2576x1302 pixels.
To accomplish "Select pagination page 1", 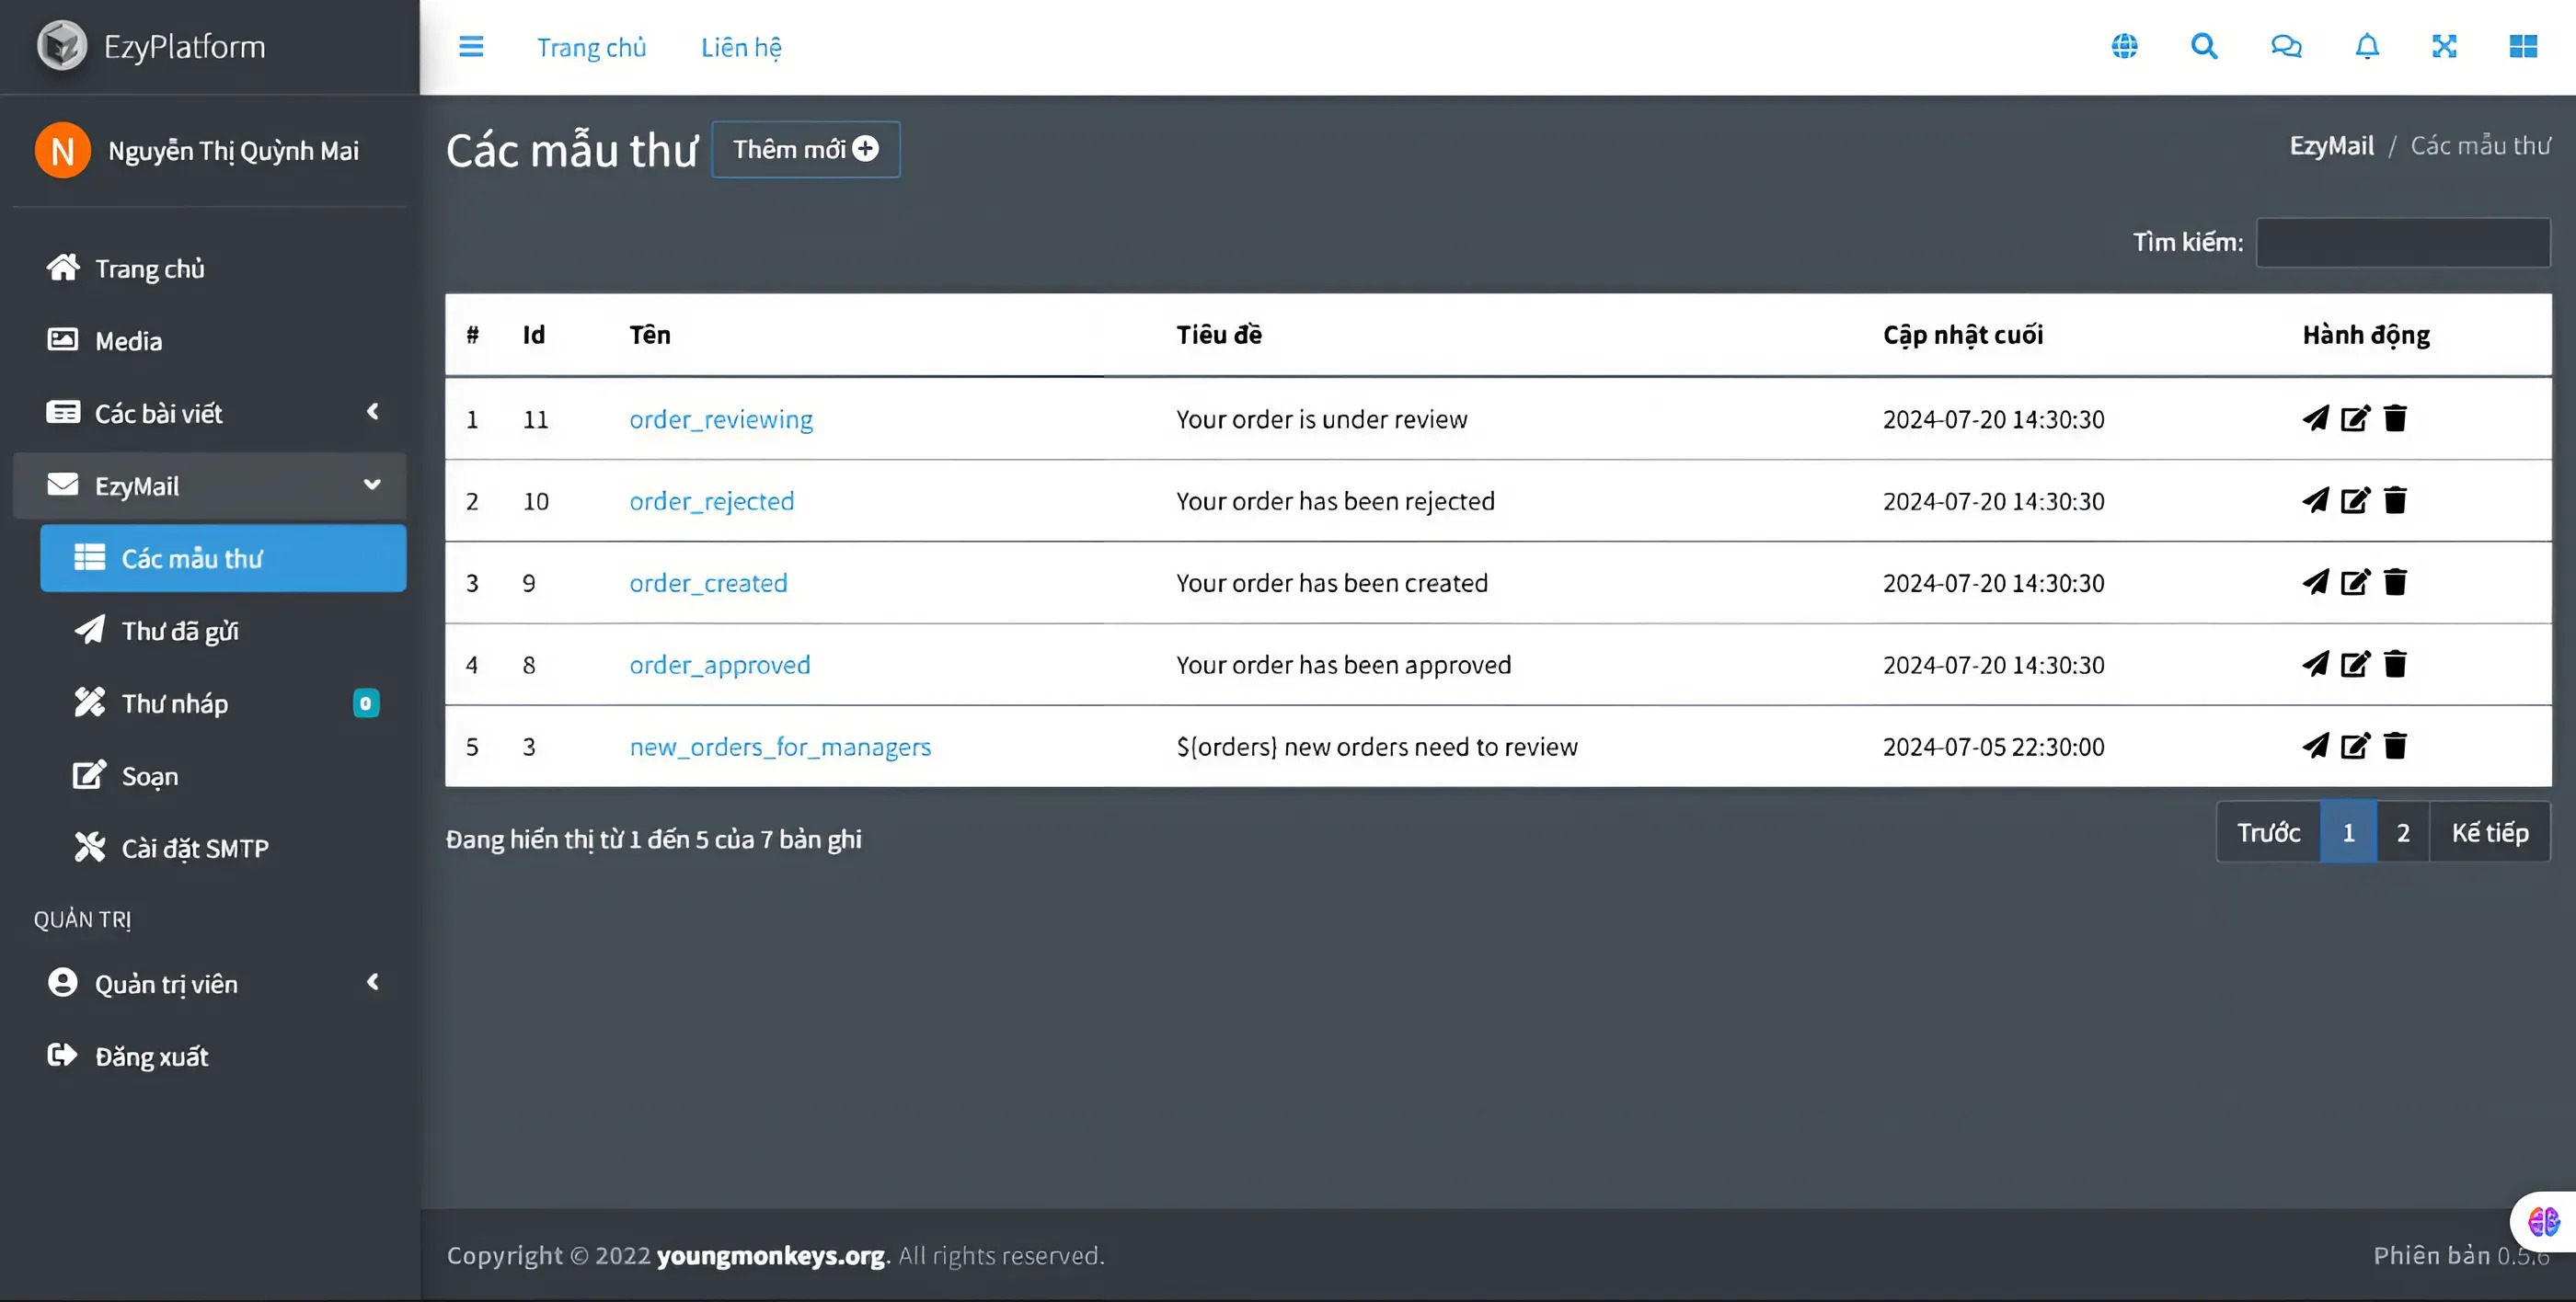I will point(2348,831).
